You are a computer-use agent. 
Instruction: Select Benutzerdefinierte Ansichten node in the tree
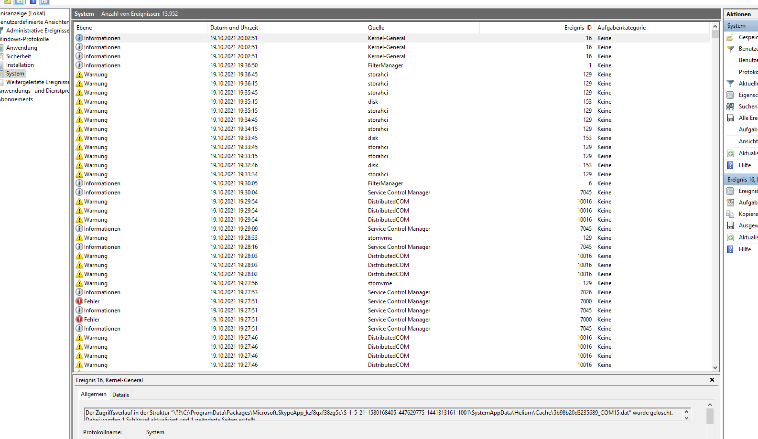(x=34, y=22)
